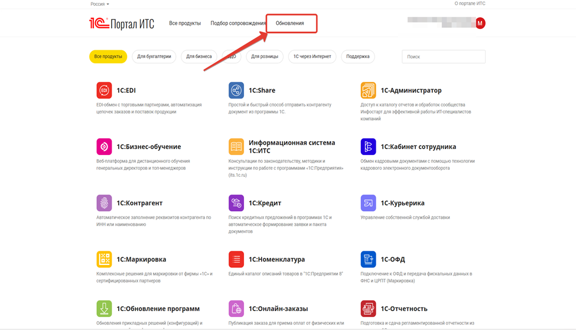The image size is (576, 330).
Task: Click the 1С:Онлайн-заказы icon
Action: (236, 309)
